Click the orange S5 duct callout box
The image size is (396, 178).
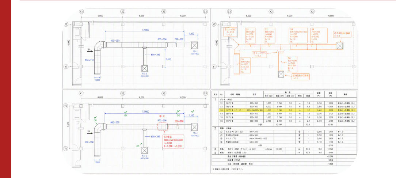click(x=246, y=65)
